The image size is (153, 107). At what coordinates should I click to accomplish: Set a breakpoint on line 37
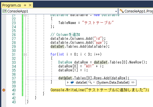4,78
